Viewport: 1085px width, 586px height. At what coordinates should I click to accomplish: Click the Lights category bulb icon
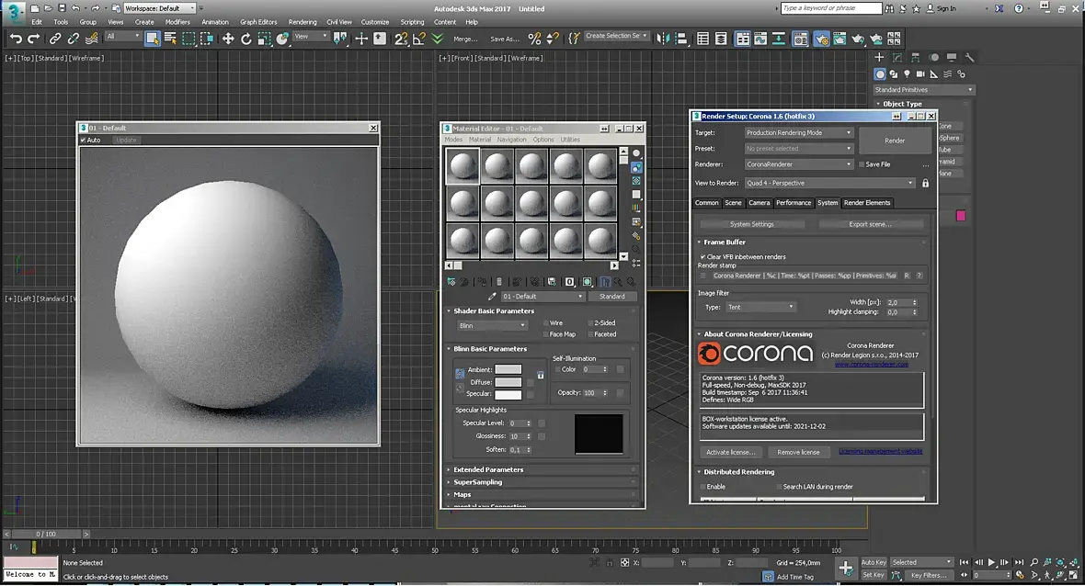[x=908, y=74]
